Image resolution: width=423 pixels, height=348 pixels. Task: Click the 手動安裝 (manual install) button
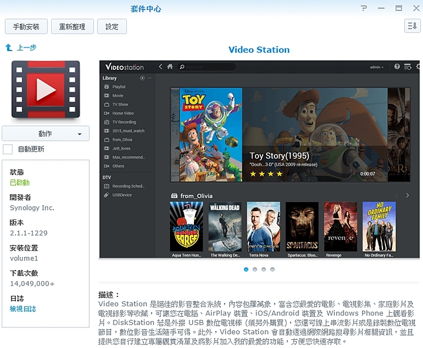tap(26, 26)
